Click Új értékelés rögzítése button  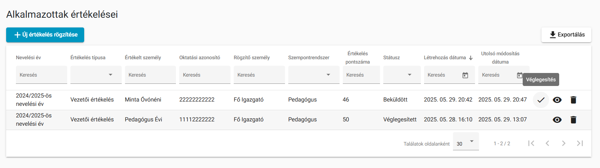point(45,35)
